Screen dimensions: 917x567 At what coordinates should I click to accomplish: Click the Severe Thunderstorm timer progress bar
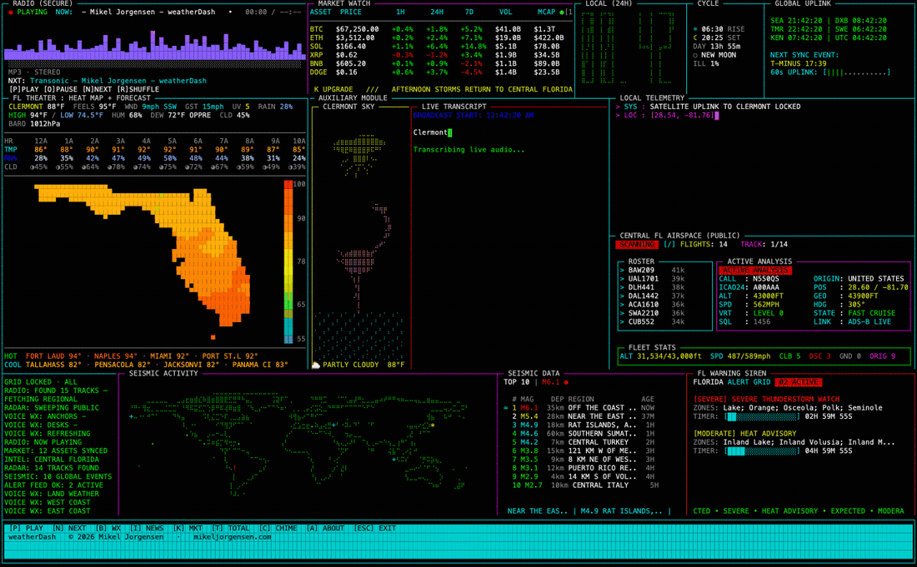click(761, 417)
